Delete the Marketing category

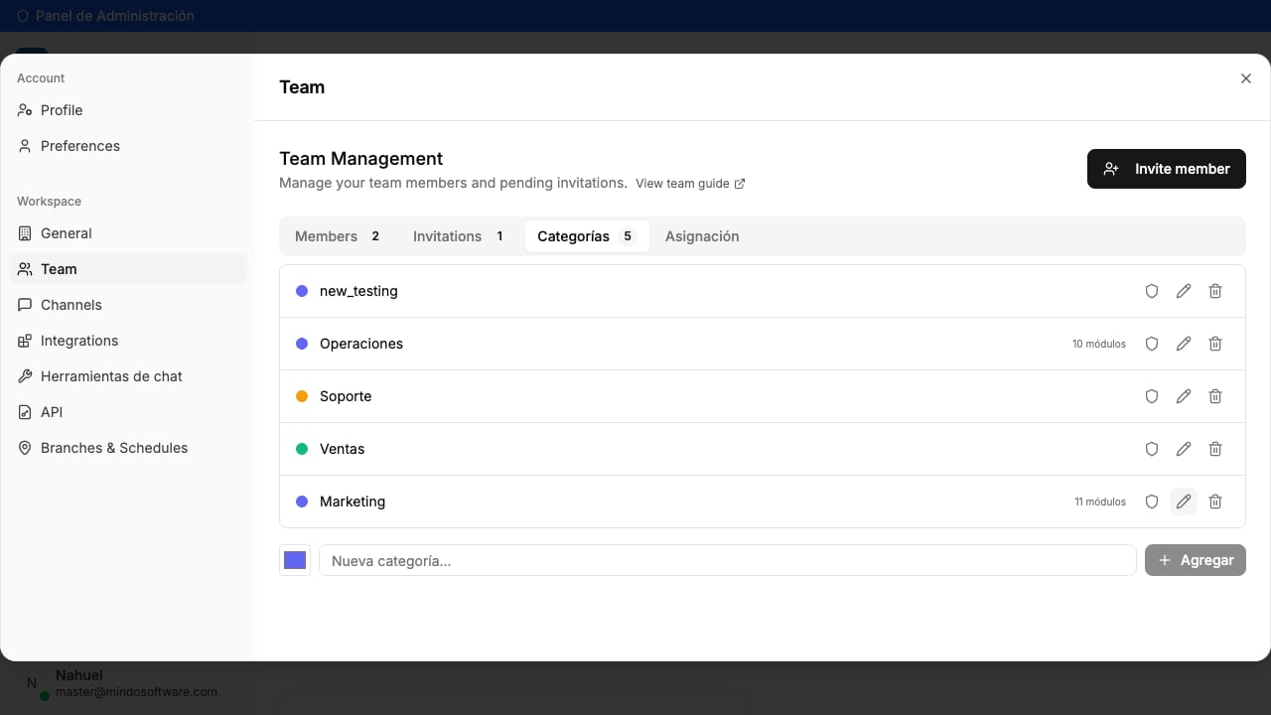(1215, 501)
